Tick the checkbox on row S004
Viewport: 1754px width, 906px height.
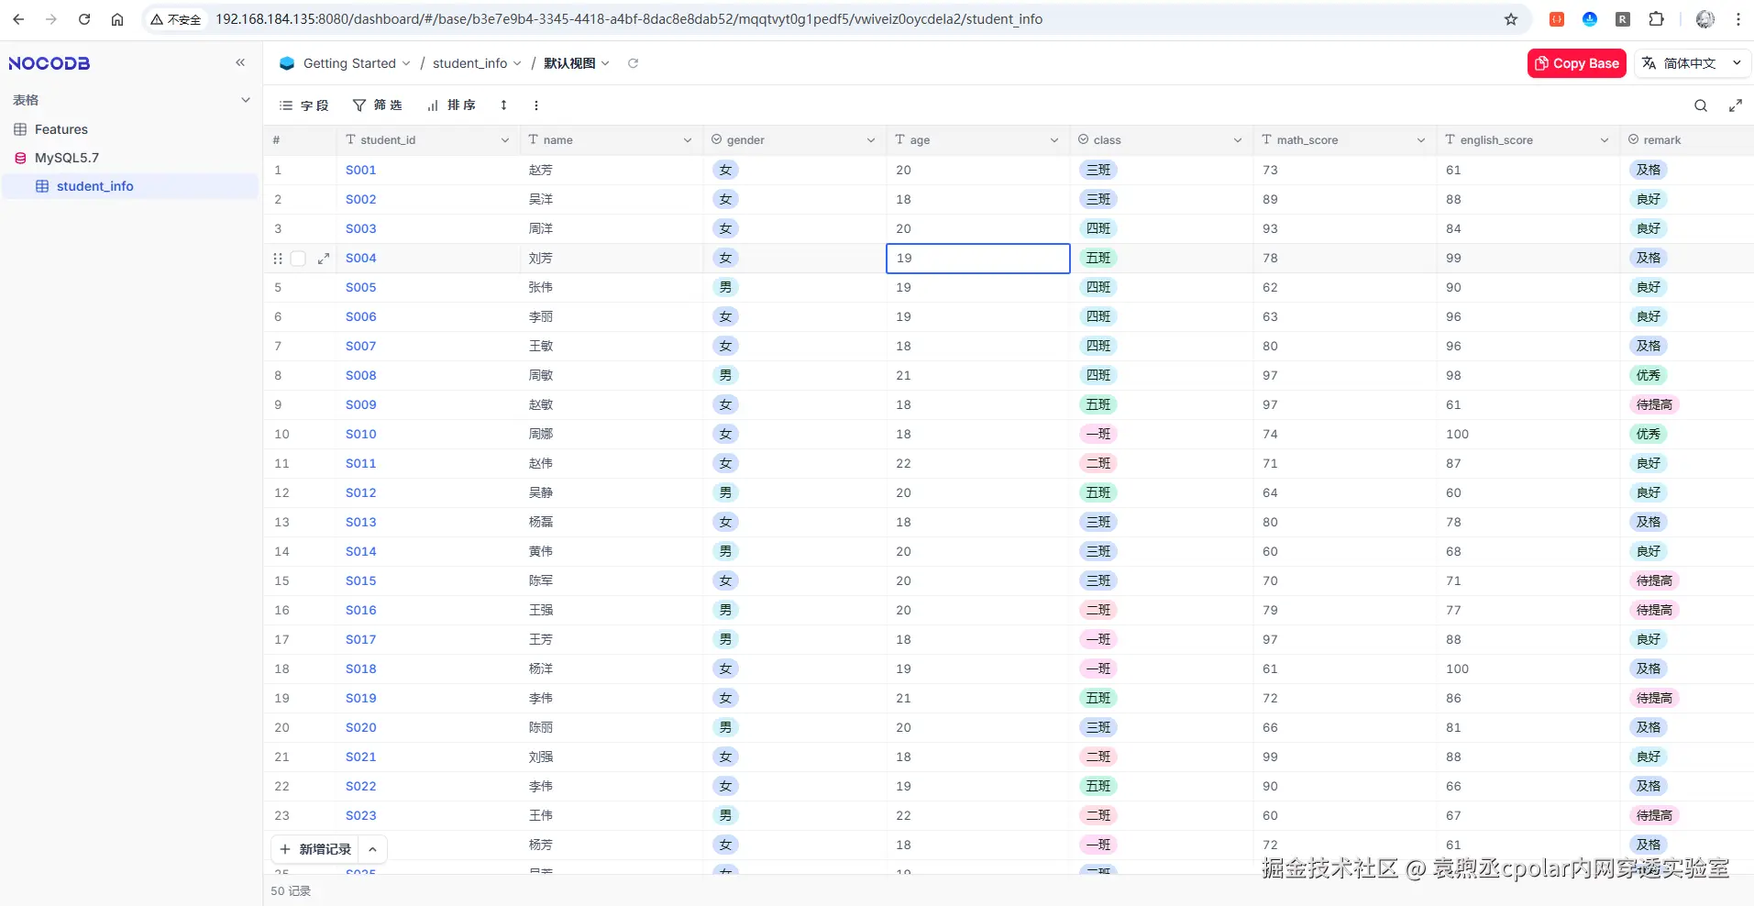(298, 259)
